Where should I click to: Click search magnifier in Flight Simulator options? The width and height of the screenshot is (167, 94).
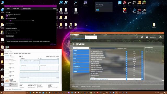[x=115, y=48]
